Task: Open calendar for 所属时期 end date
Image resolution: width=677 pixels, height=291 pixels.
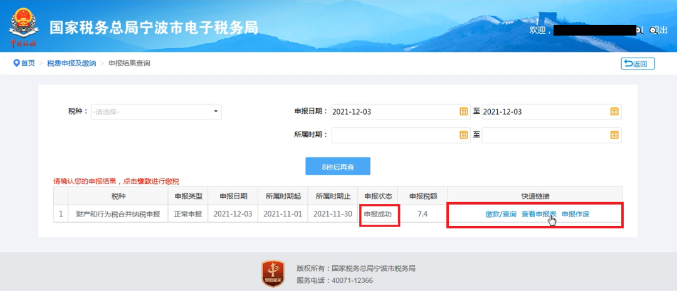Action: pyautogui.click(x=614, y=135)
